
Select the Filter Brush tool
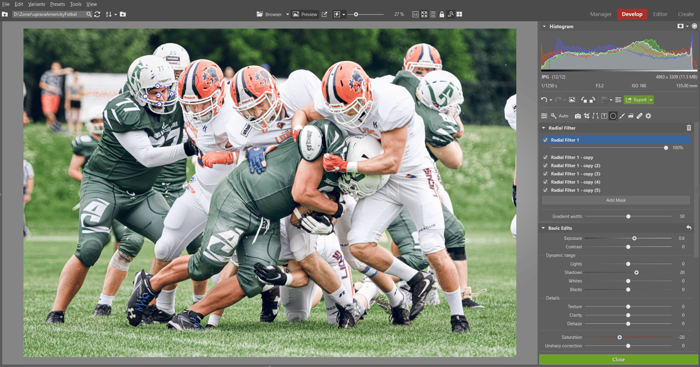(x=622, y=116)
